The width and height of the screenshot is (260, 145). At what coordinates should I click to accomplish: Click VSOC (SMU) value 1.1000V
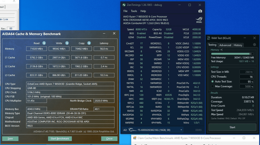coord(196,43)
